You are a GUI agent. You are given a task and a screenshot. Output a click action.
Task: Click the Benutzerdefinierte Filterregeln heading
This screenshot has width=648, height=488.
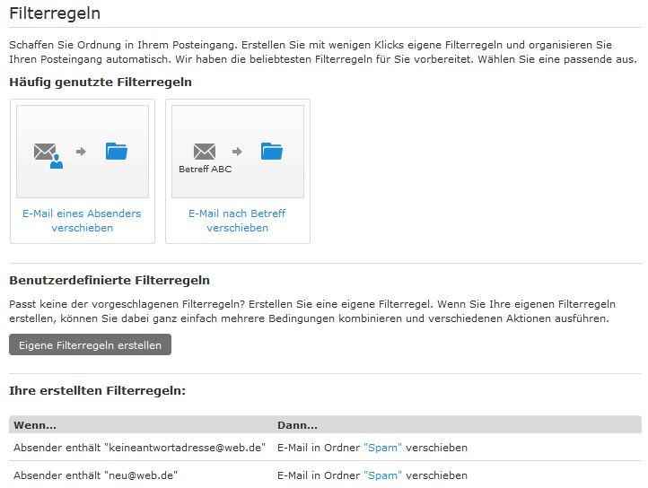[109, 280]
